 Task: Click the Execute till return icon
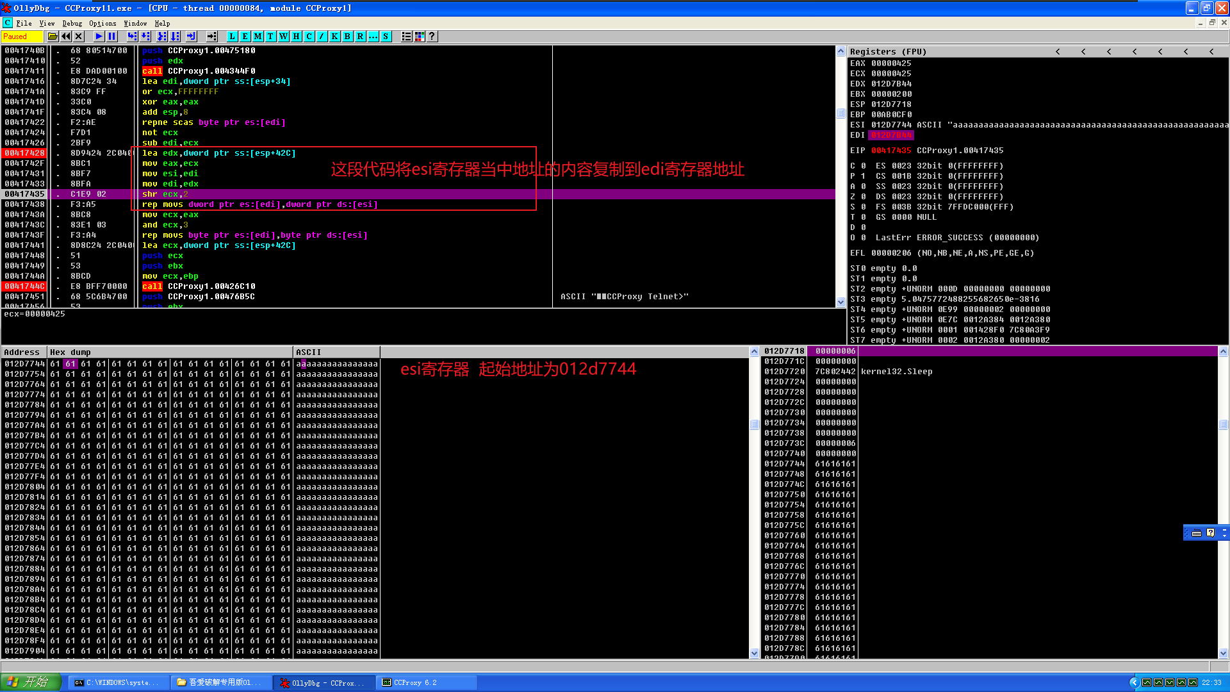tap(191, 37)
